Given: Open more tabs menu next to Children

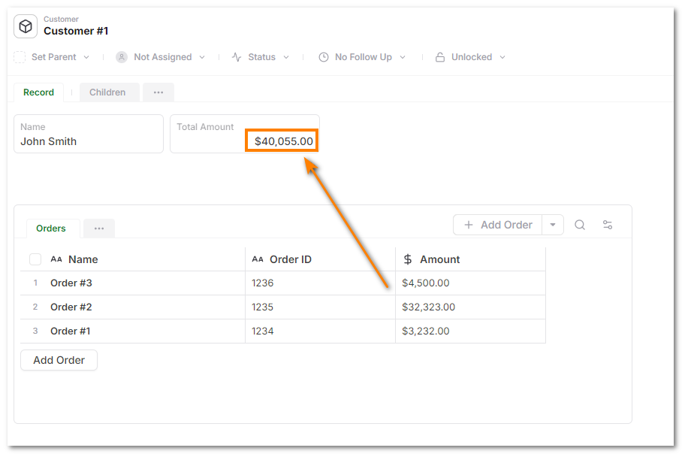Looking at the screenshot, I should (158, 92).
